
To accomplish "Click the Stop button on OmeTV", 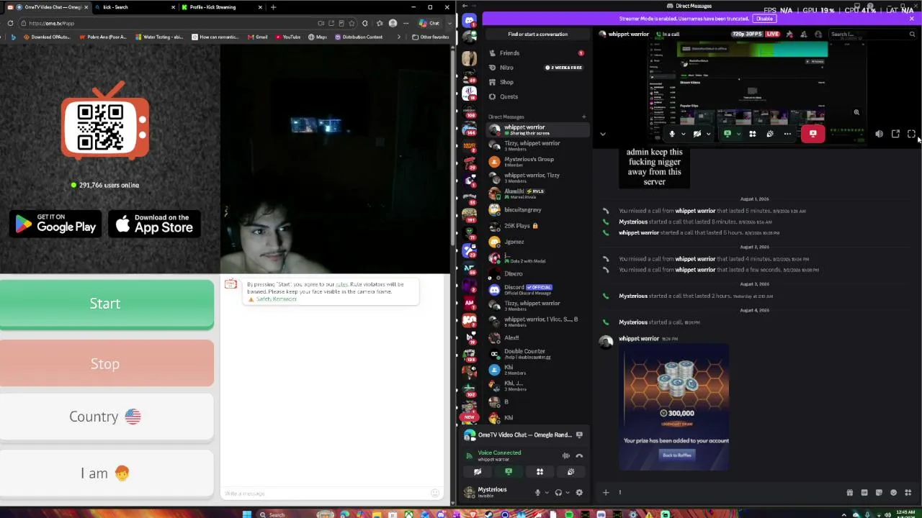I will click(x=105, y=364).
